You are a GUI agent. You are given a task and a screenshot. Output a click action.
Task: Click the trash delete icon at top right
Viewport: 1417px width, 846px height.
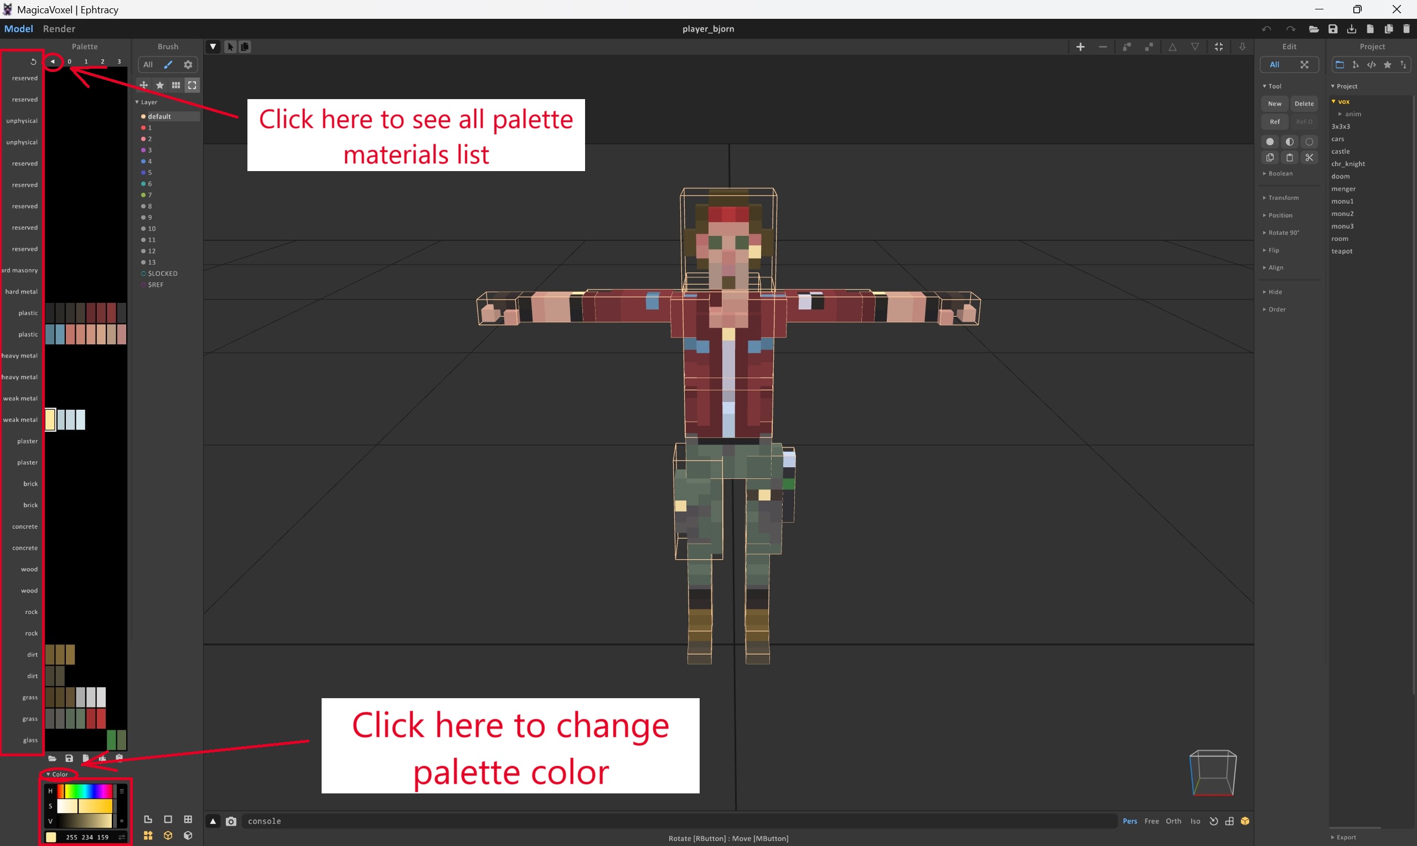(1406, 29)
